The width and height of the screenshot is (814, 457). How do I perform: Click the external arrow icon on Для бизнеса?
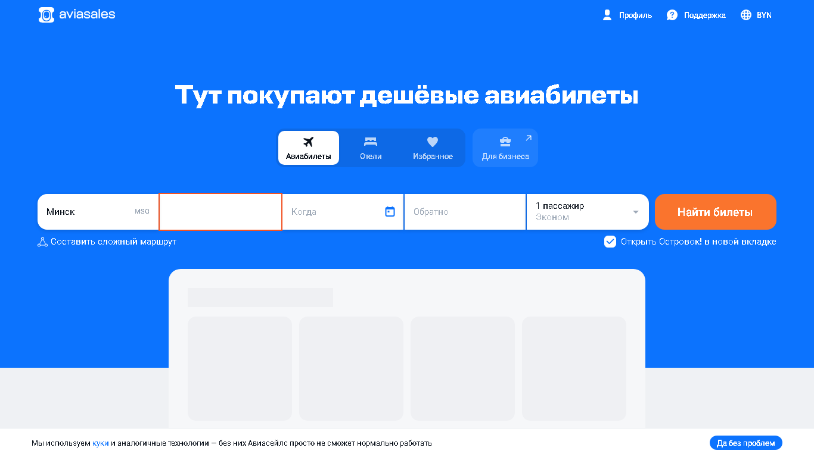click(528, 138)
